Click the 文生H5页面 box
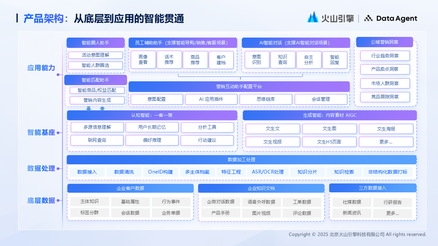Image resolution: width=438 pixels, height=246 pixels. pyautogui.click(x=330, y=142)
